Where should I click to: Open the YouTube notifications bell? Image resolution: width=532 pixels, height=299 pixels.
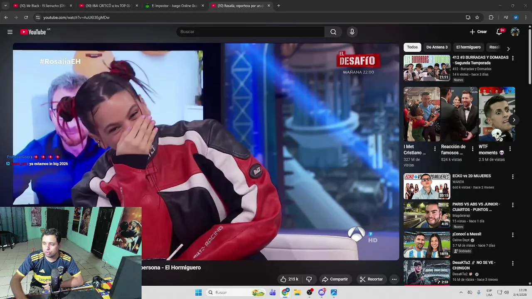point(499,32)
